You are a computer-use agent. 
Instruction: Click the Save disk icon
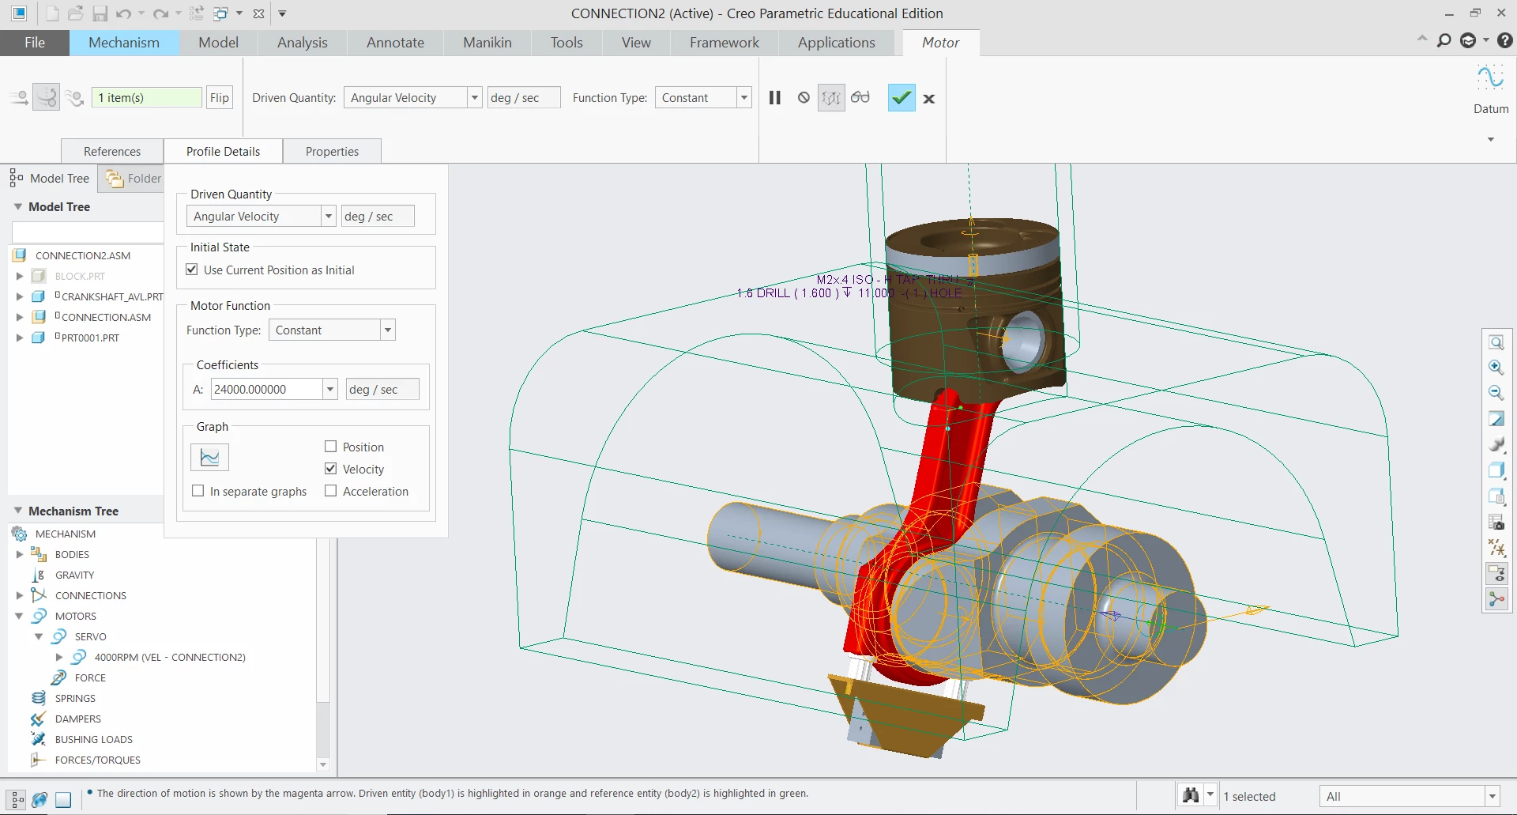click(100, 13)
